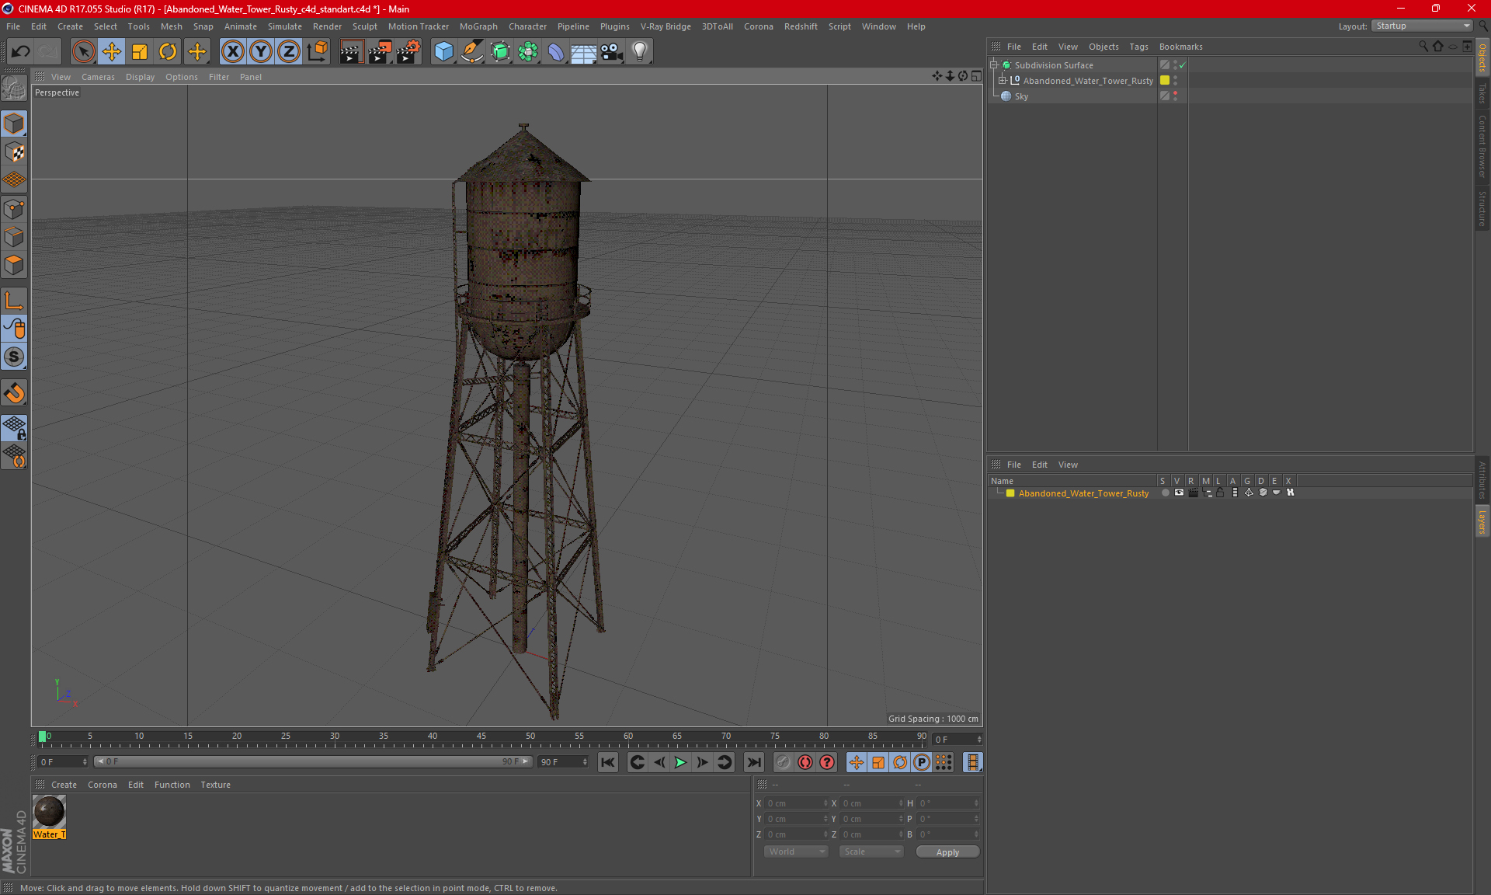Toggle Z axis lock
This screenshot has width=1491, height=895.
[x=289, y=52]
